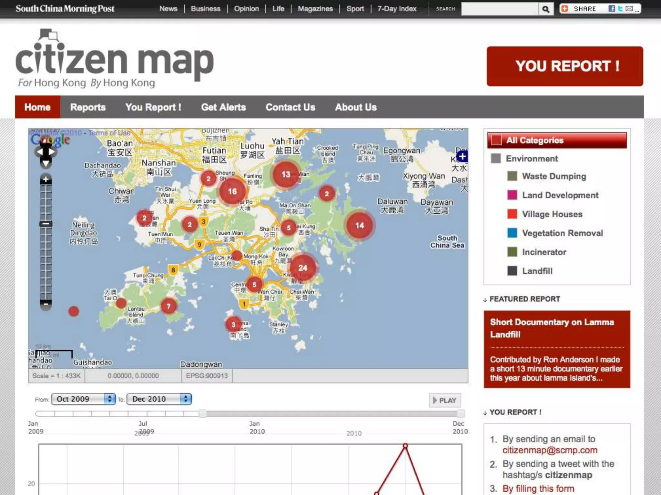Click the search magnifier icon
The height and width of the screenshot is (495, 661).
point(545,9)
